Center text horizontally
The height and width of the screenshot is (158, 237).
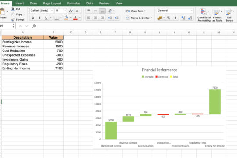(x=96, y=18)
